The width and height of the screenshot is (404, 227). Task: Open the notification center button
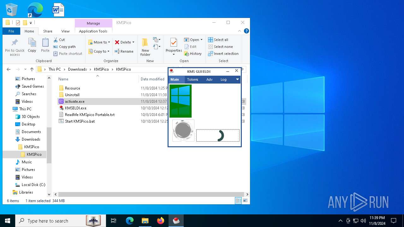pos(394,221)
